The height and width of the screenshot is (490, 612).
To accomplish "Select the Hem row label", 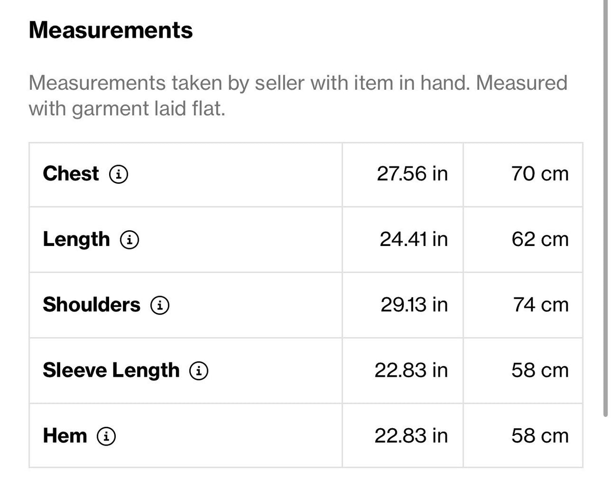I will pyautogui.click(x=65, y=436).
